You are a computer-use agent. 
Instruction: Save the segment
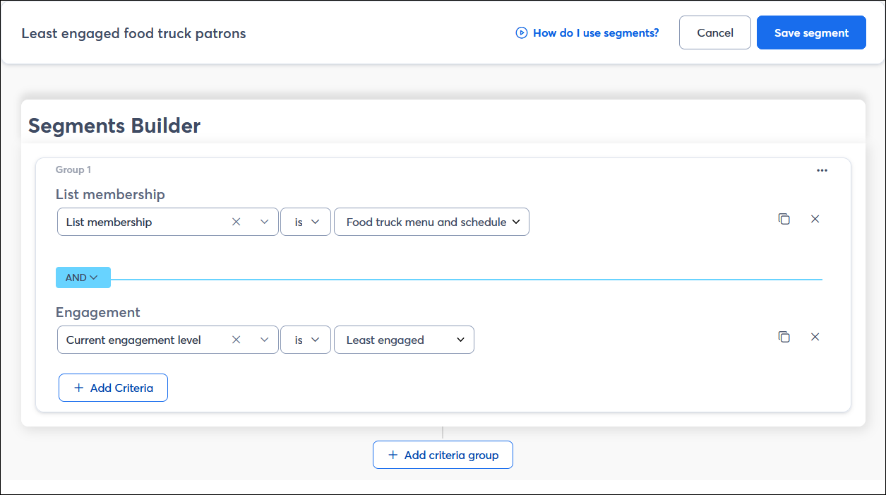click(810, 32)
